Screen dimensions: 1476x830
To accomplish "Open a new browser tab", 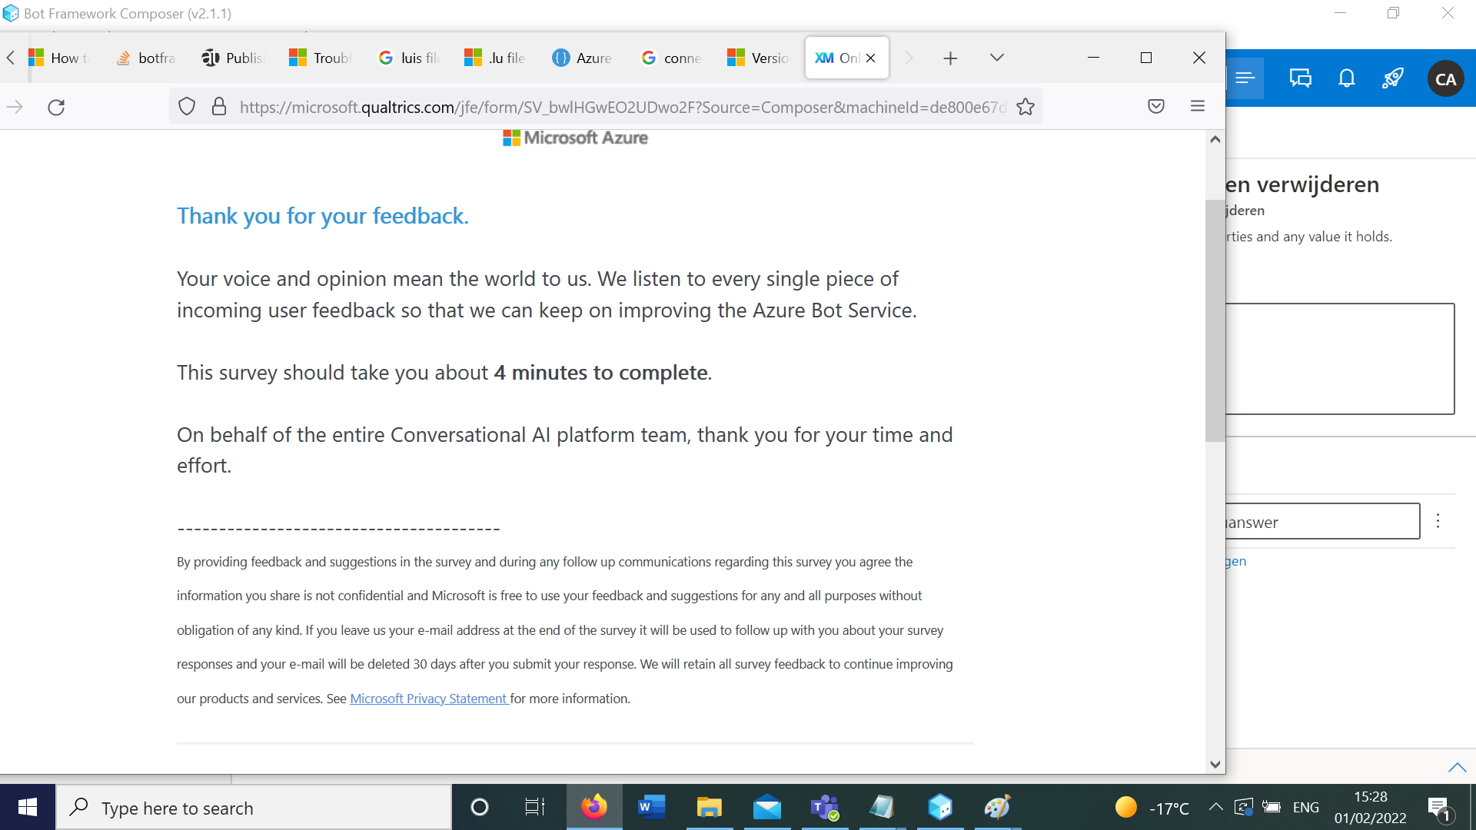I will pyautogui.click(x=950, y=58).
